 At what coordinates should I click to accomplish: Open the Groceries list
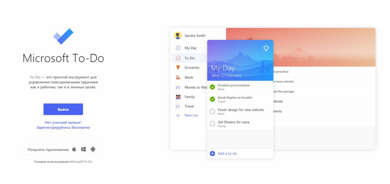[192, 68]
